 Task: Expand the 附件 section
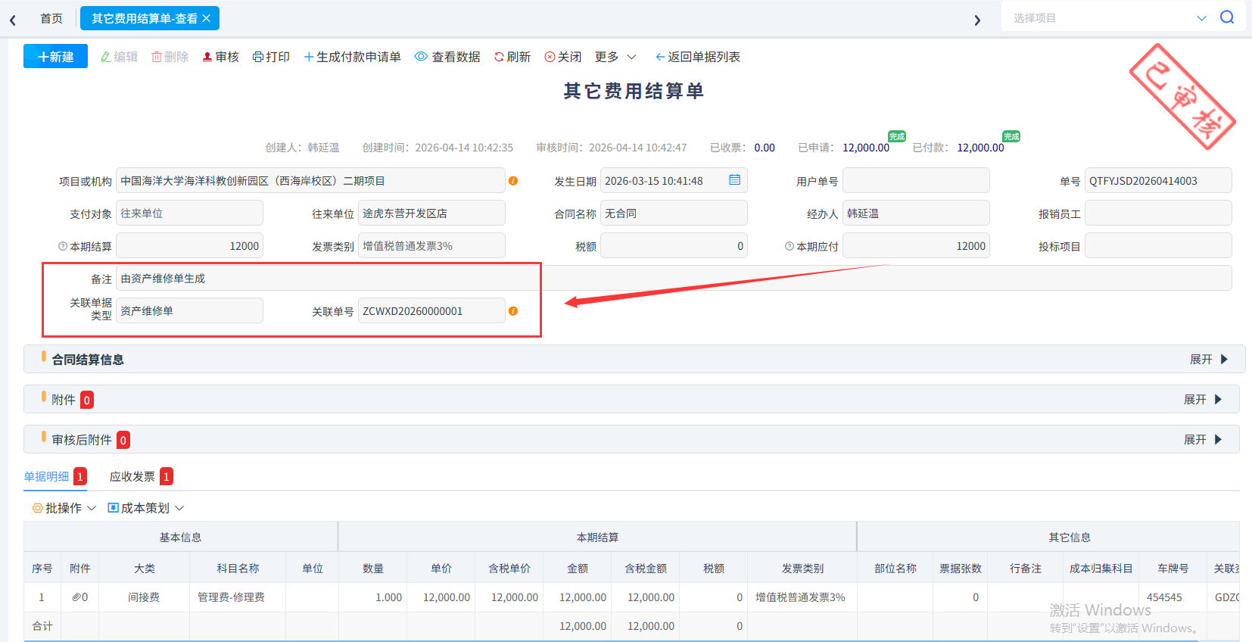pyautogui.click(x=1203, y=400)
